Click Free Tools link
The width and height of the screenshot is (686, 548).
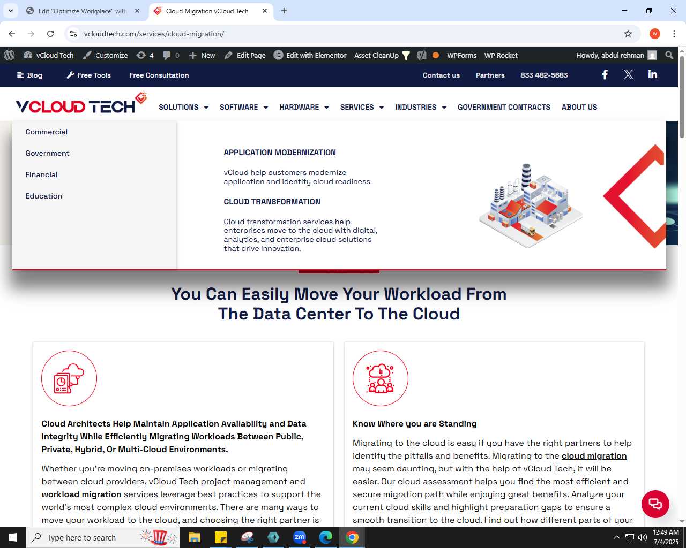click(88, 75)
